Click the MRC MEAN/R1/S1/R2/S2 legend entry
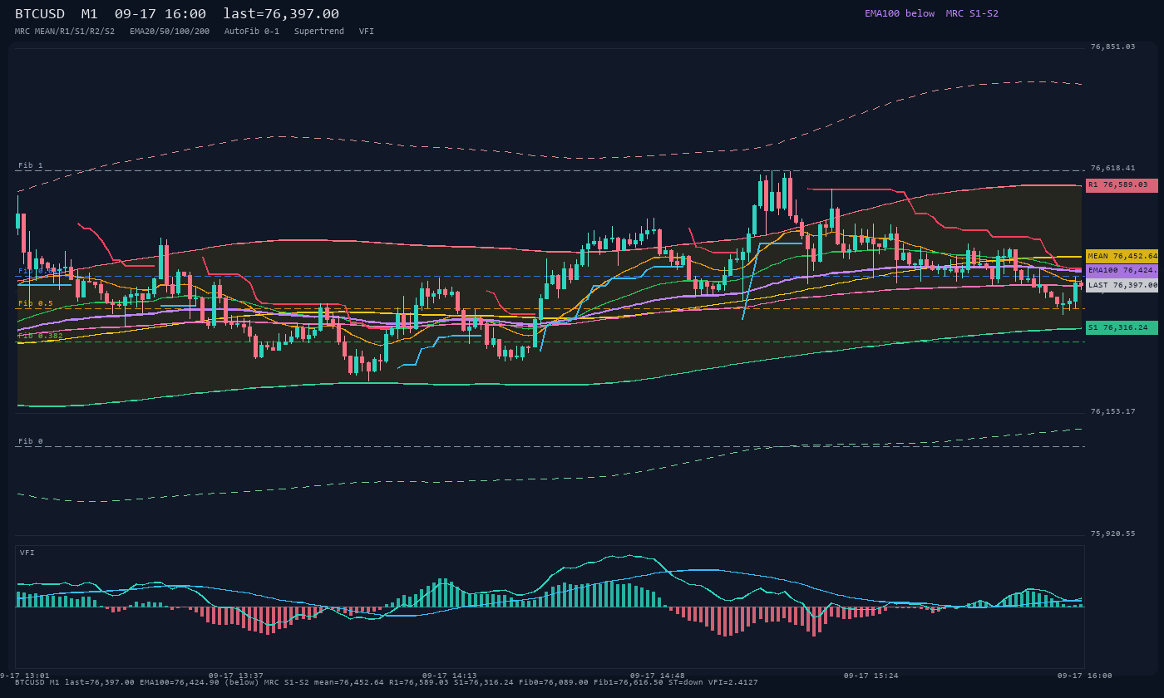The width and height of the screenshot is (1164, 698). coord(65,31)
